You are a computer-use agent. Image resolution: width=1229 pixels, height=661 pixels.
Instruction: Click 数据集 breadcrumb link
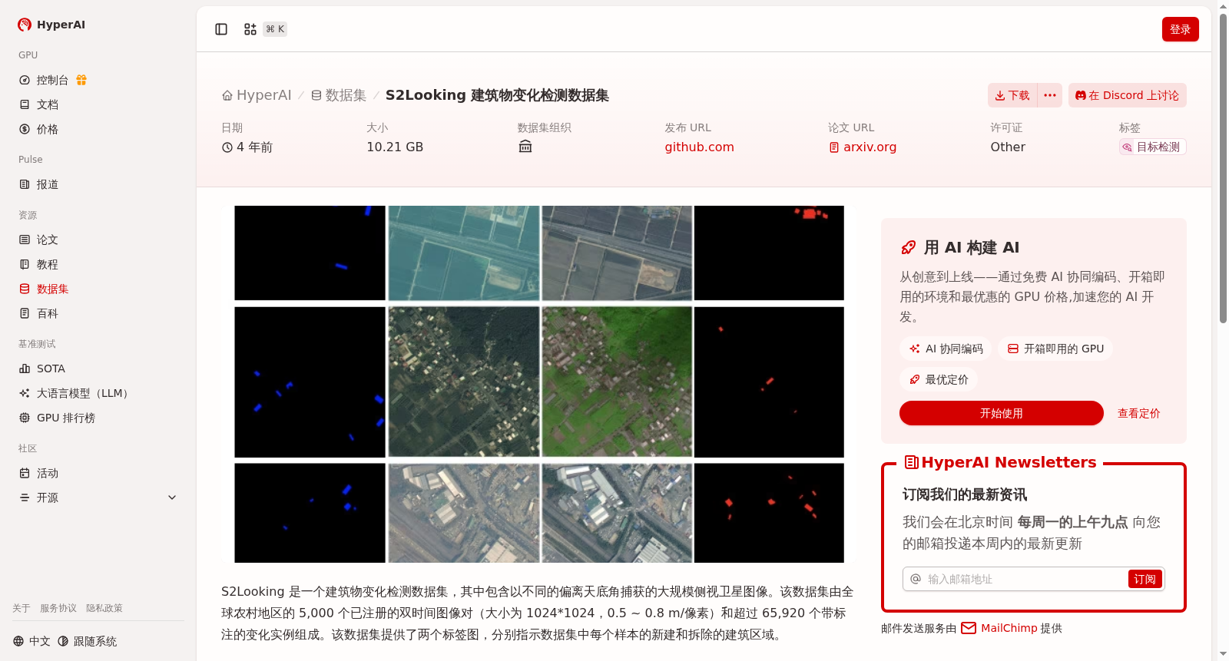[339, 95]
